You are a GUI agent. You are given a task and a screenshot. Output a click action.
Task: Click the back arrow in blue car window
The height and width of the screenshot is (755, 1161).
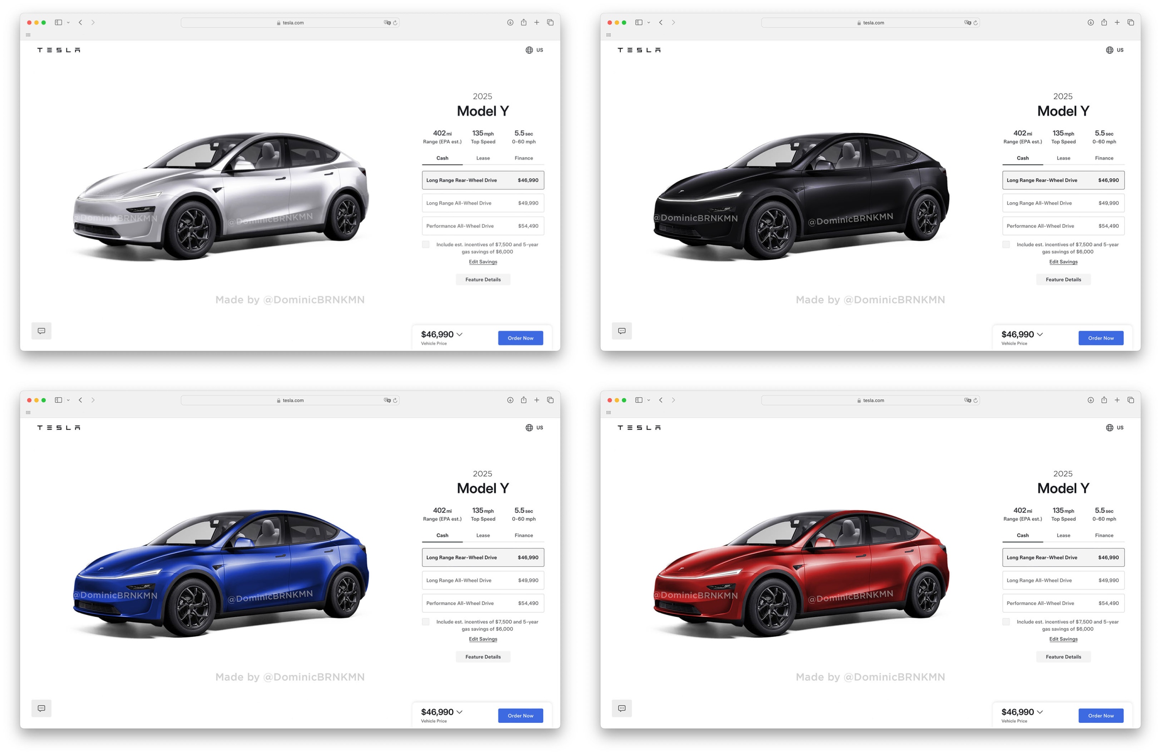80,400
